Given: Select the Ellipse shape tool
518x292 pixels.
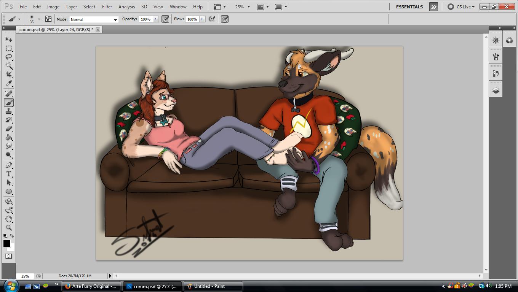Looking at the screenshot, I should tap(9, 191).
